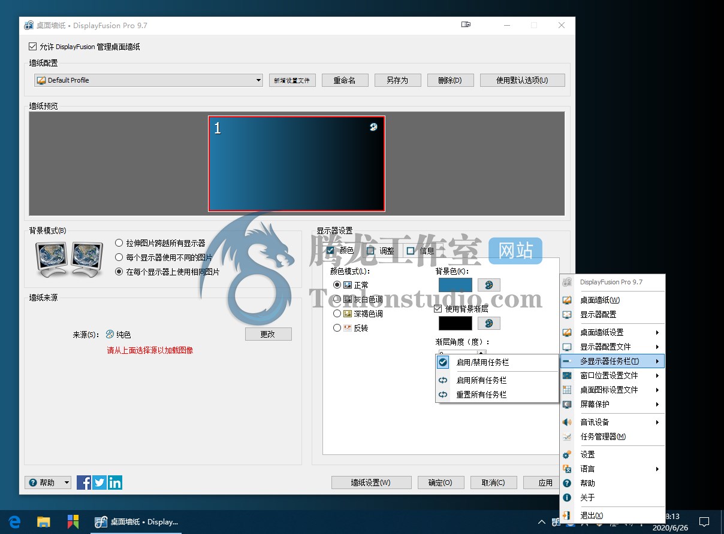Viewport: 724px width, 534px height.
Task: Click the 启用/禁用任务栏 checkmark icon
Action: point(443,362)
